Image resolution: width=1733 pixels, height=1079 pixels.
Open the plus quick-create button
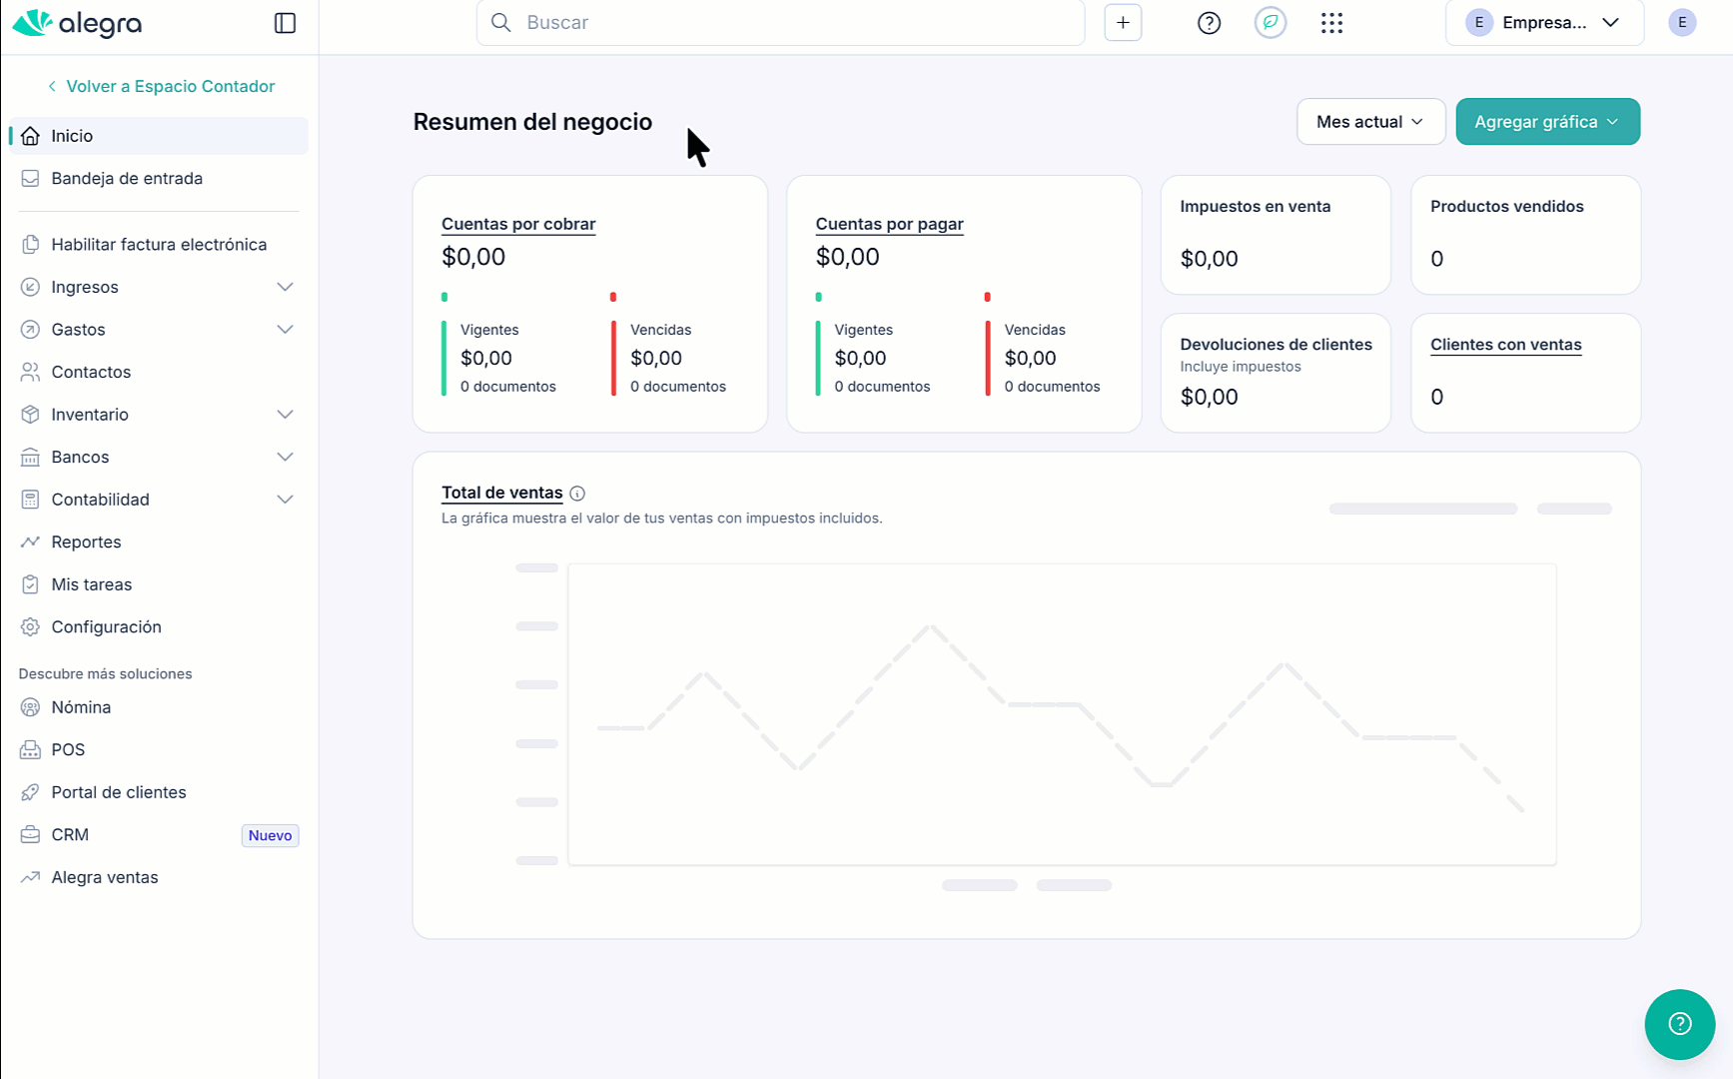(1123, 22)
